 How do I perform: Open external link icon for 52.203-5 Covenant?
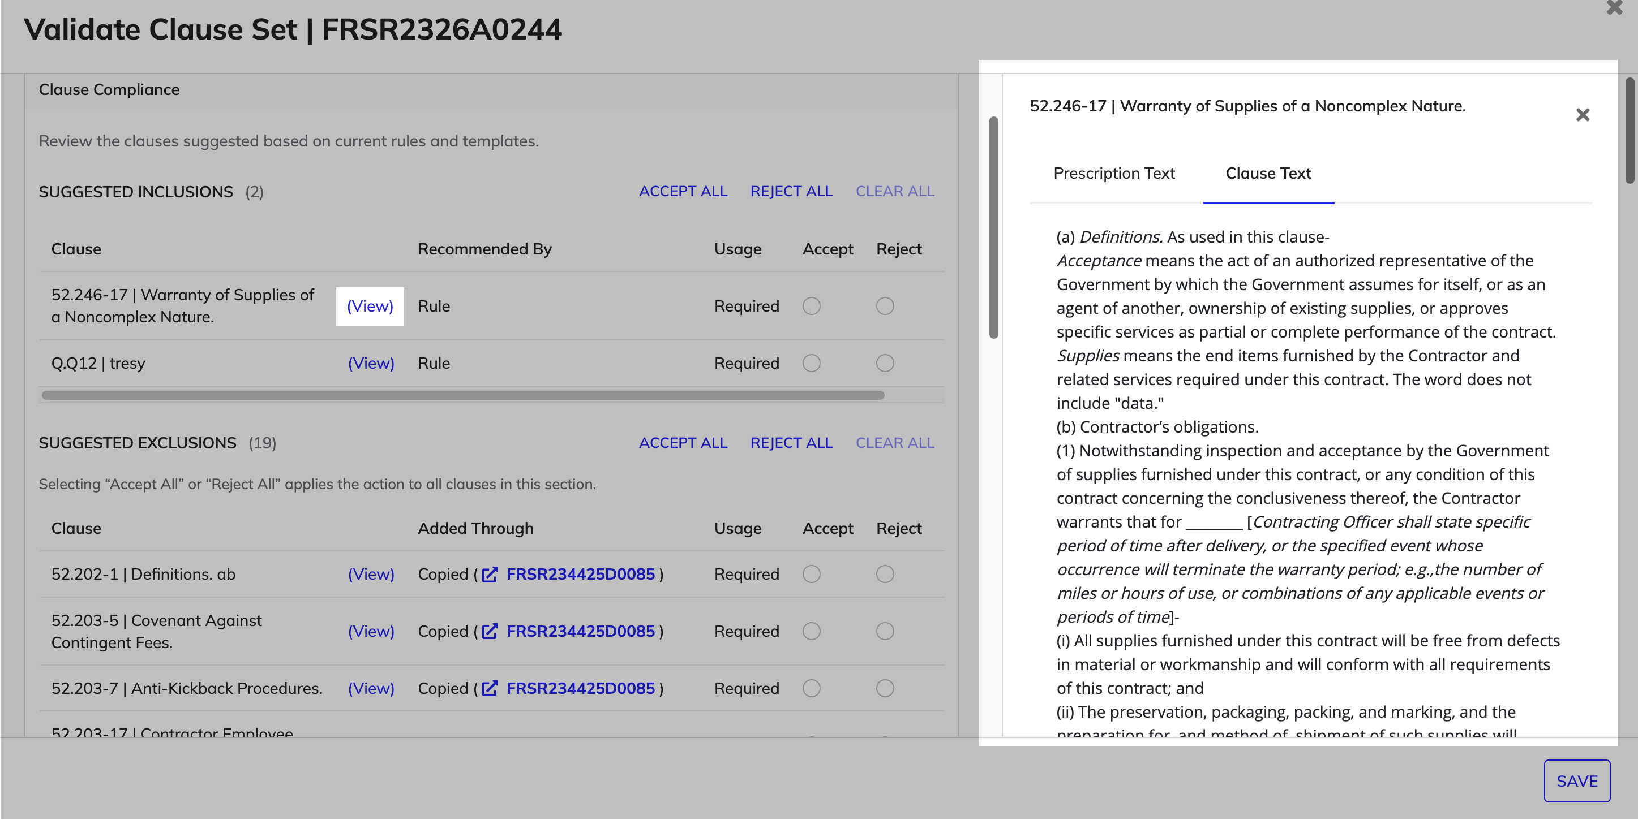(x=490, y=632)
